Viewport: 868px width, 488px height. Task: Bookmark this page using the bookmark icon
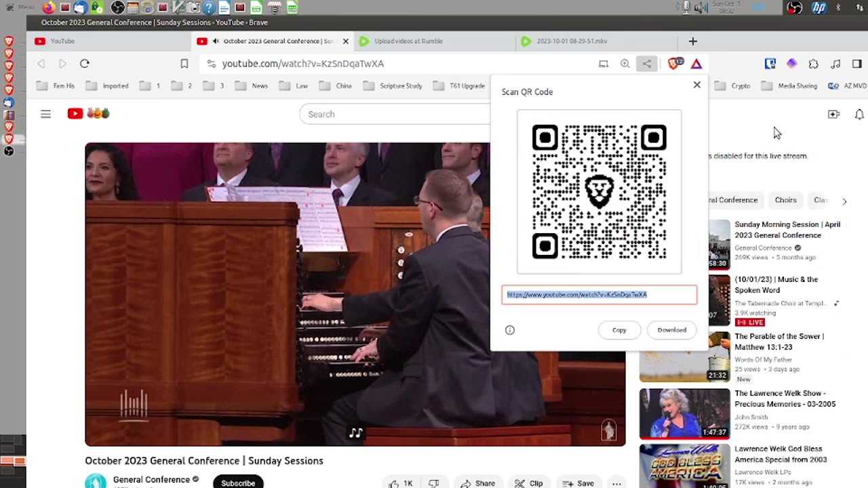[184, 64]
